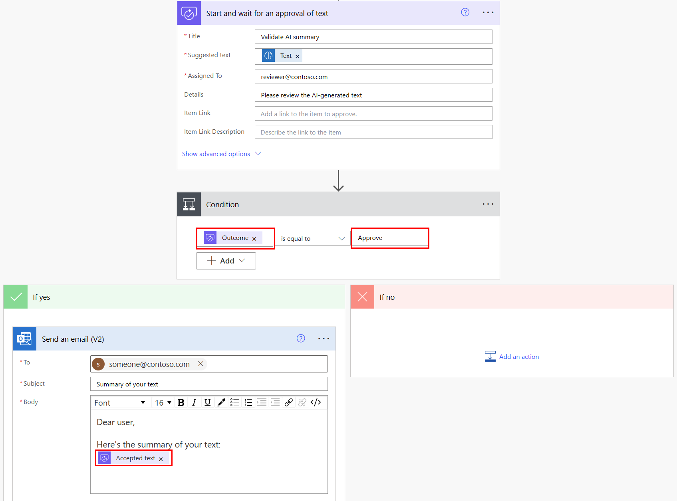Screen dimensions: 677x501
Task: Remove the Outcome token from condition
Action: coord(254,239)
